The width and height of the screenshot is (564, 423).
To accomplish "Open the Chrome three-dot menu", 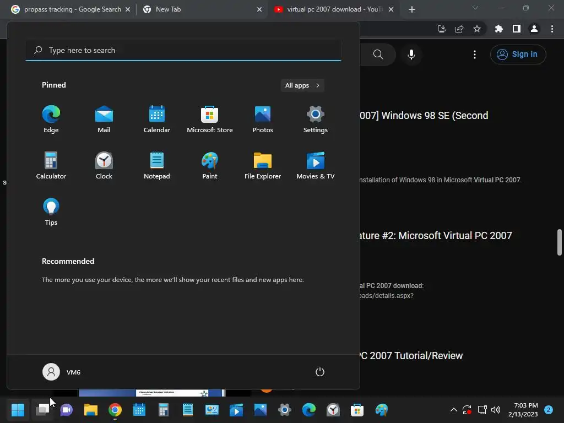I will pos(552,29).
